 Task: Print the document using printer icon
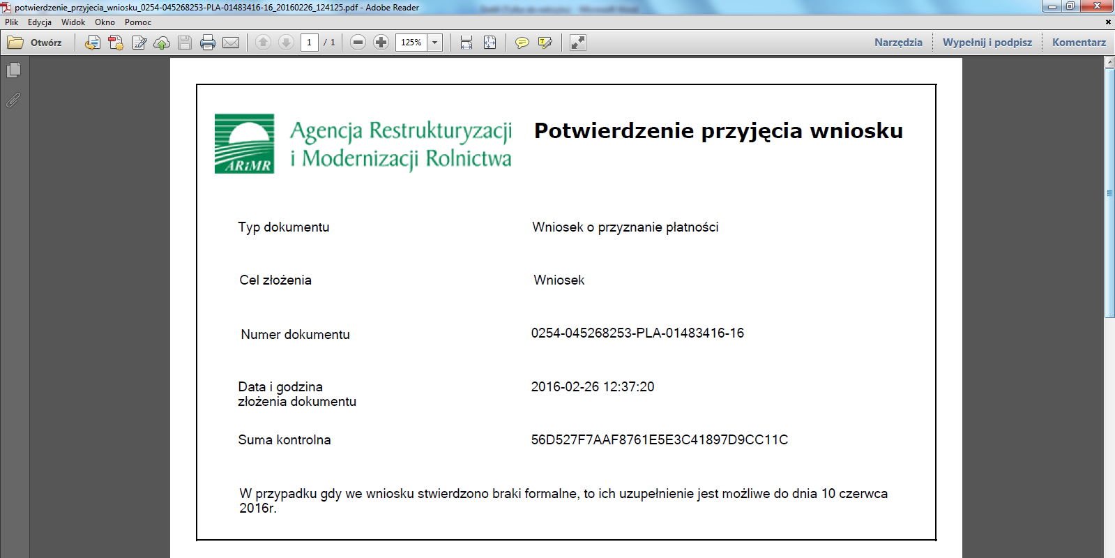point(208,43)
